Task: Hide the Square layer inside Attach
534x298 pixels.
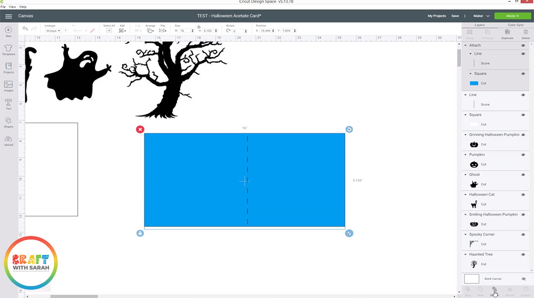Action: pyautogui.click(x=523, y=74)
